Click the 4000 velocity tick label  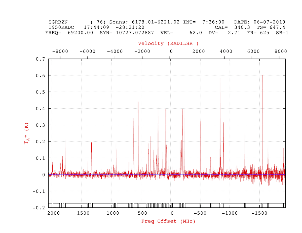tap(226, 51)
